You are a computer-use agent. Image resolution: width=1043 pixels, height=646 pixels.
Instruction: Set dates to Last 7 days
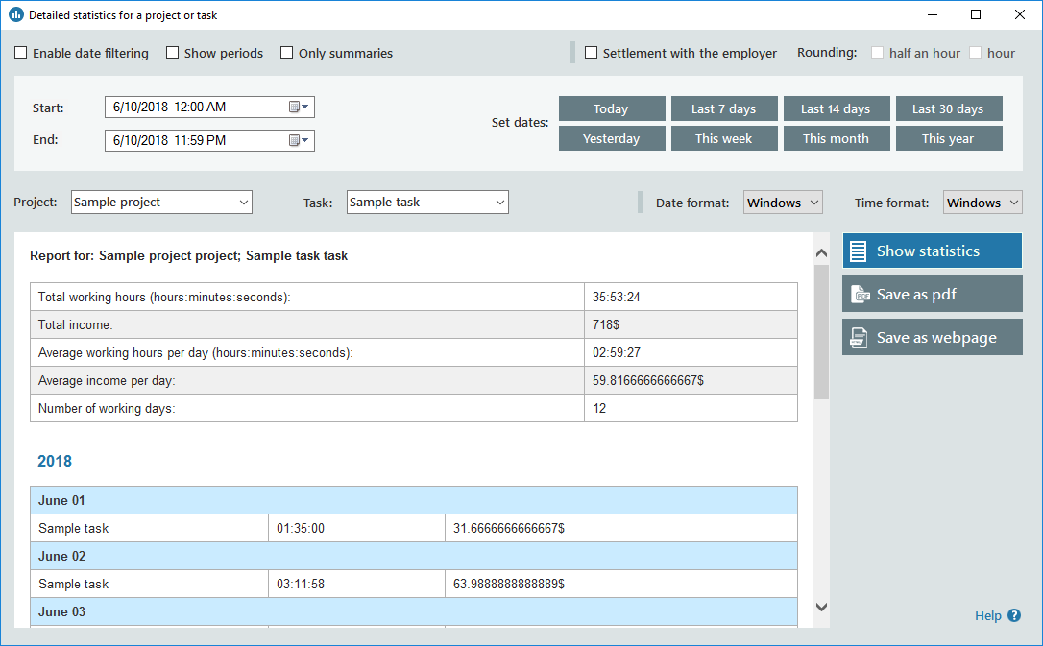(x=723, y=108)
